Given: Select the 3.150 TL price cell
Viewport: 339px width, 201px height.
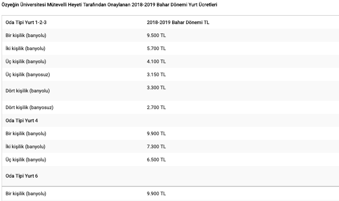Looking at the screenshot, I should point(156,75).
